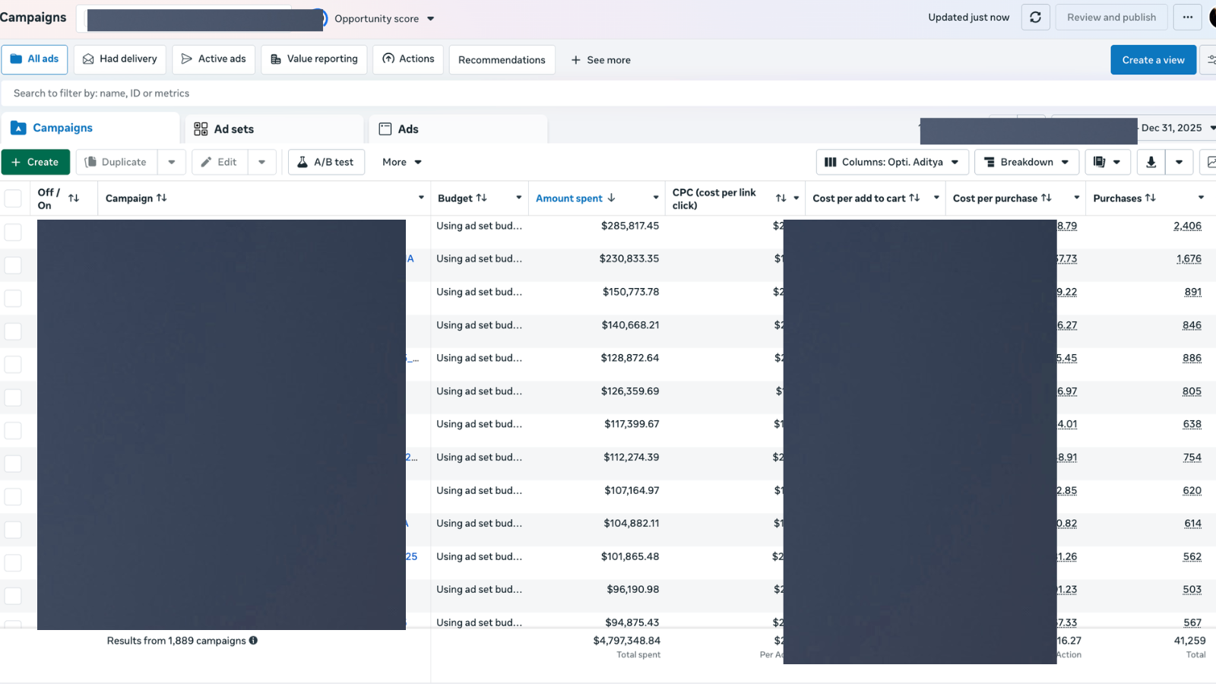Select the Actions view
This screenshot has height=684, width=1216.
click(x=408, y=59)
